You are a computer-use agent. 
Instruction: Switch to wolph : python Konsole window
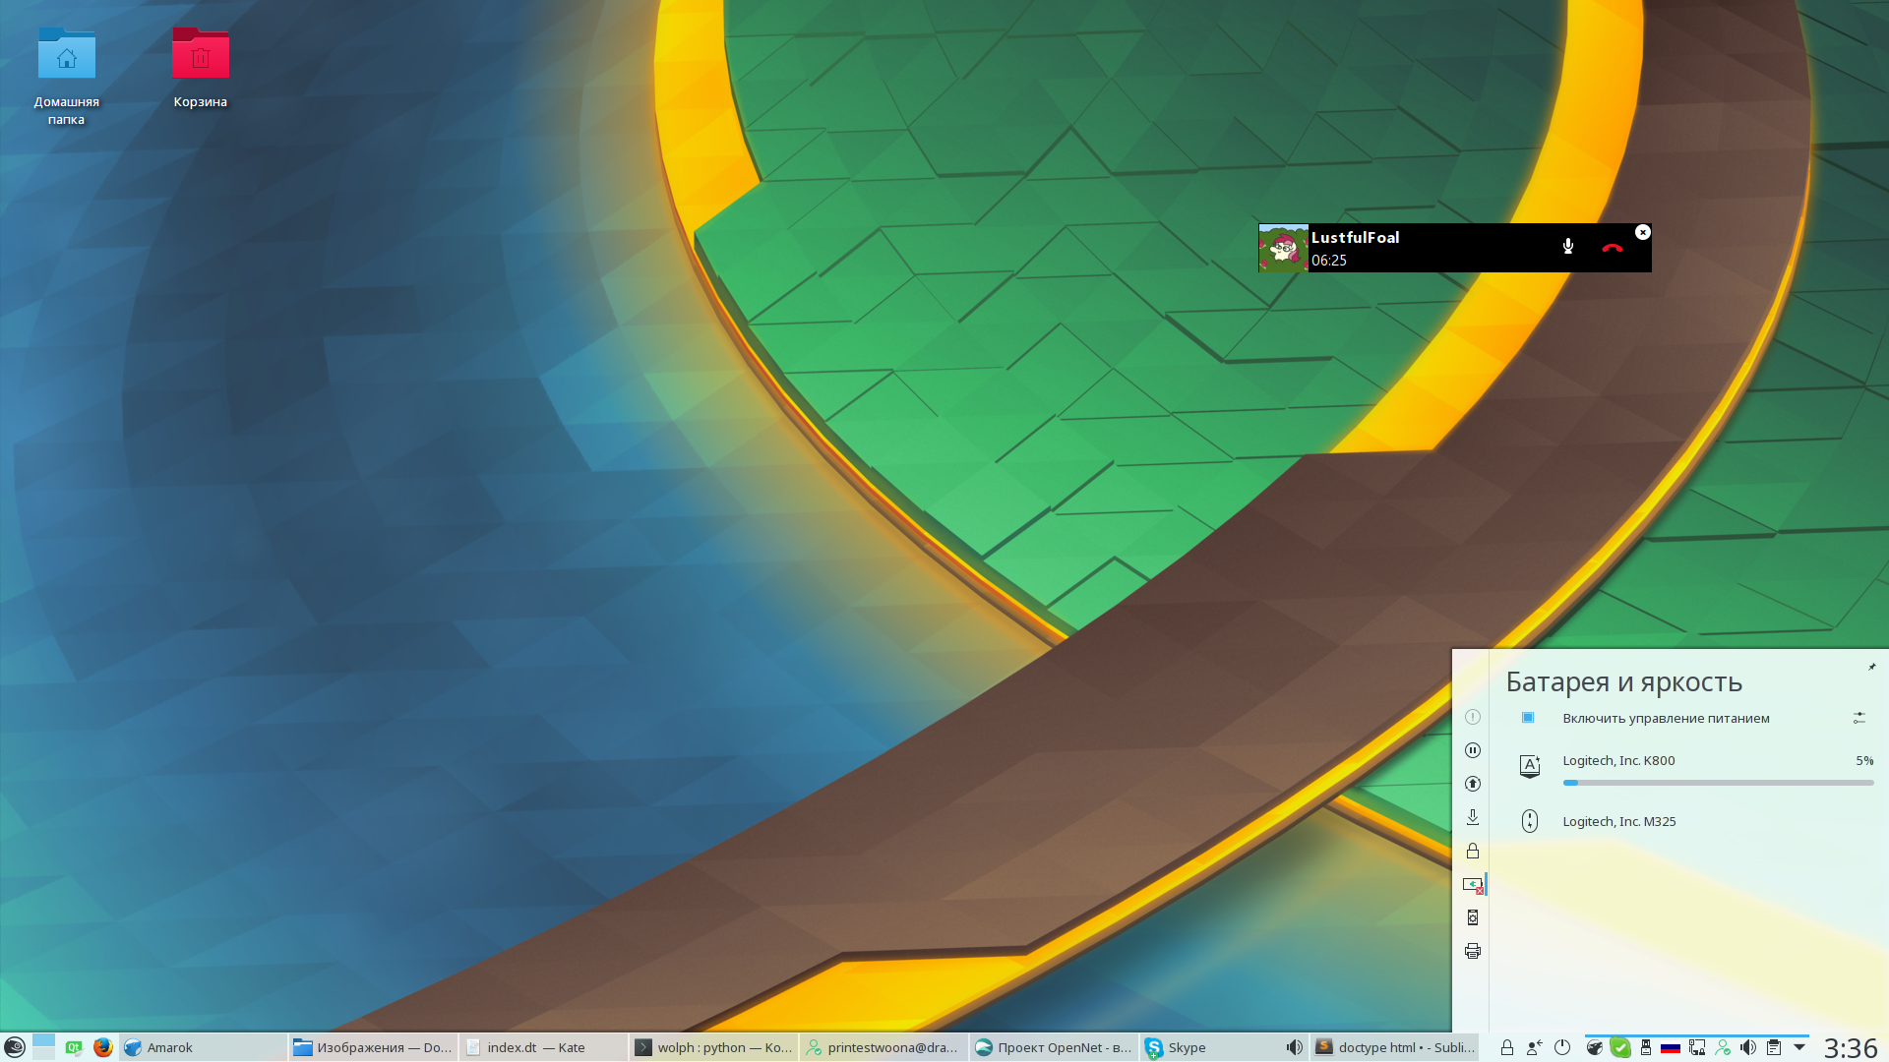[x=713, y=1047]
